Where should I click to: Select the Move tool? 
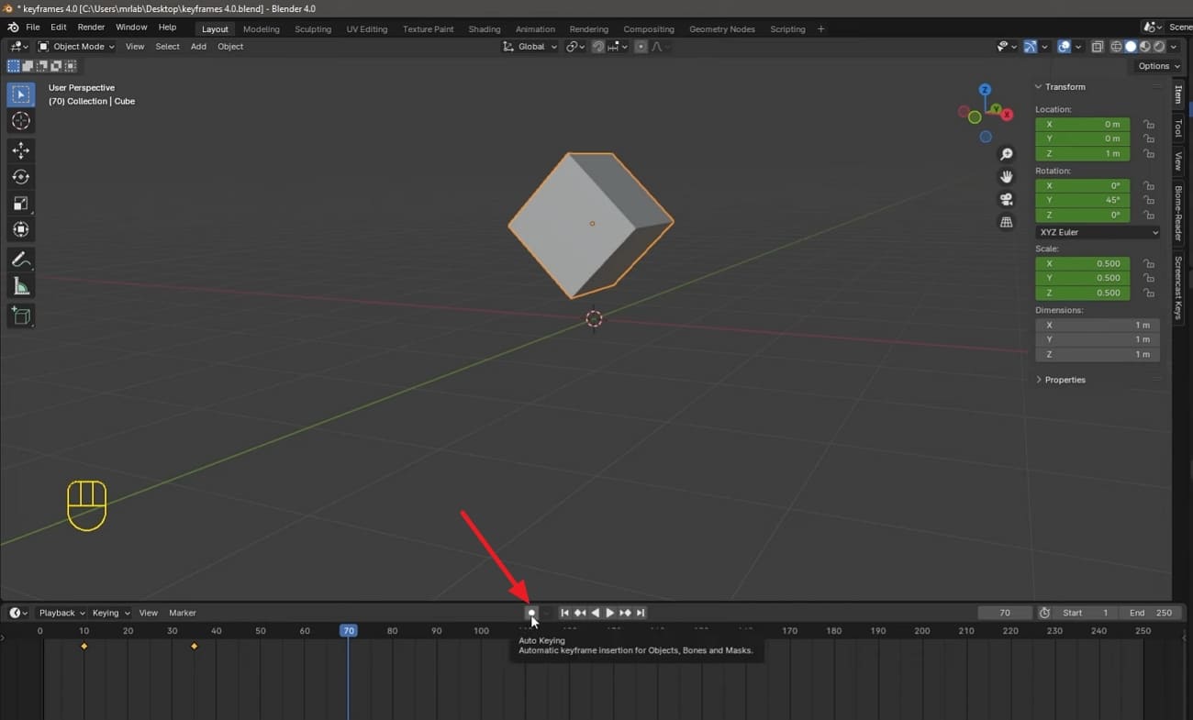pos(21,150)
